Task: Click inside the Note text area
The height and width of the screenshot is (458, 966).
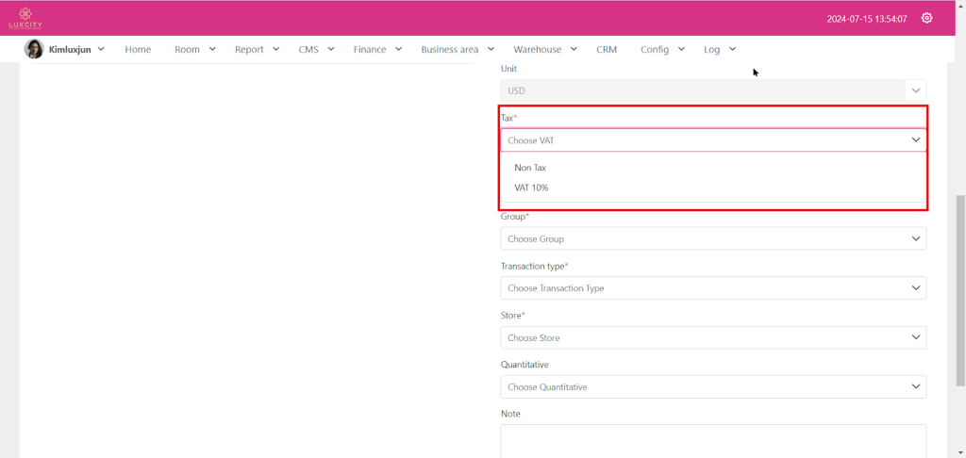Action: coord(712,439)
